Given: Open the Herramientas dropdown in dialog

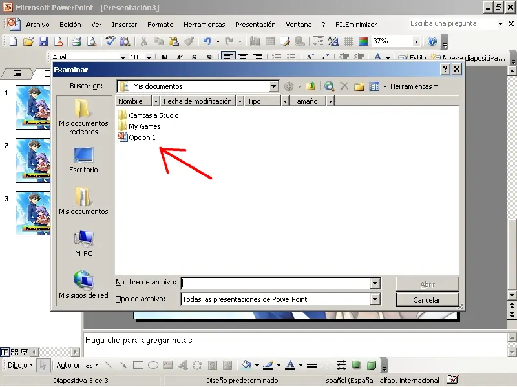Looking at the screenshot, I should [414, 86].
